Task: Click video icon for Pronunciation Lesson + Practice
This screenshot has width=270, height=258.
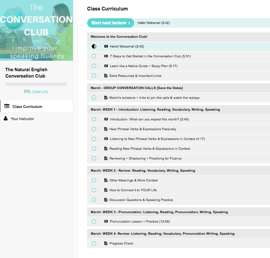Action: pos(106,222)
